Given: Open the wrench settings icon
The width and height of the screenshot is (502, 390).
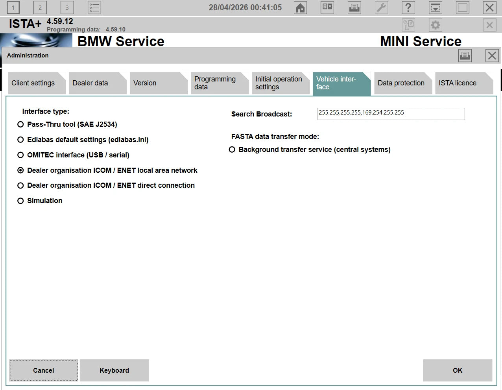Looking at the screenshot, I should pyautogui.click(x=382, y=7).
